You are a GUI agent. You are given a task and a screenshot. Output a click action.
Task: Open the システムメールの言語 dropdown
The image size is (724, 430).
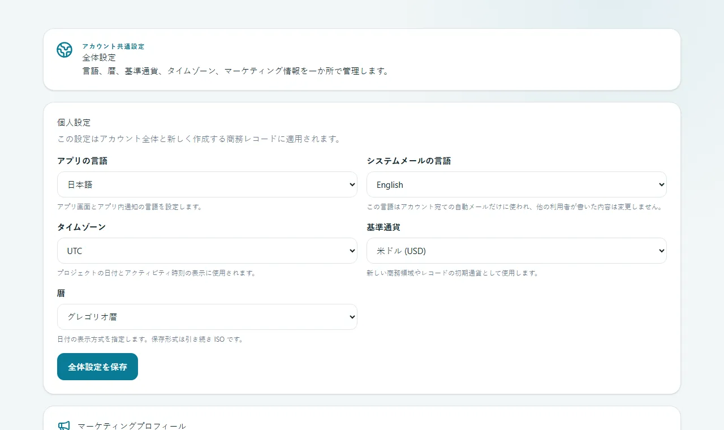coord(516,184)
